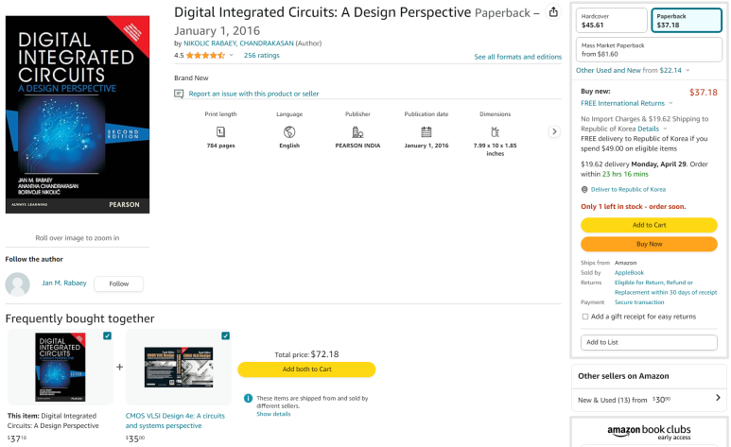Select the Paperback $37.18 format
The height and width of the screenshot is (447, 731).
[687, 21]
